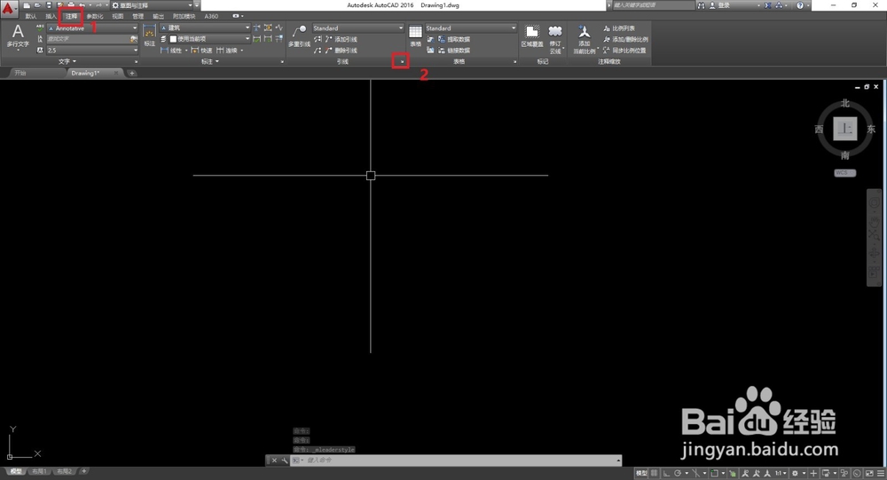Open the 1:1 annotation scale dropdown
887x480 pixels.
[781, 473]
